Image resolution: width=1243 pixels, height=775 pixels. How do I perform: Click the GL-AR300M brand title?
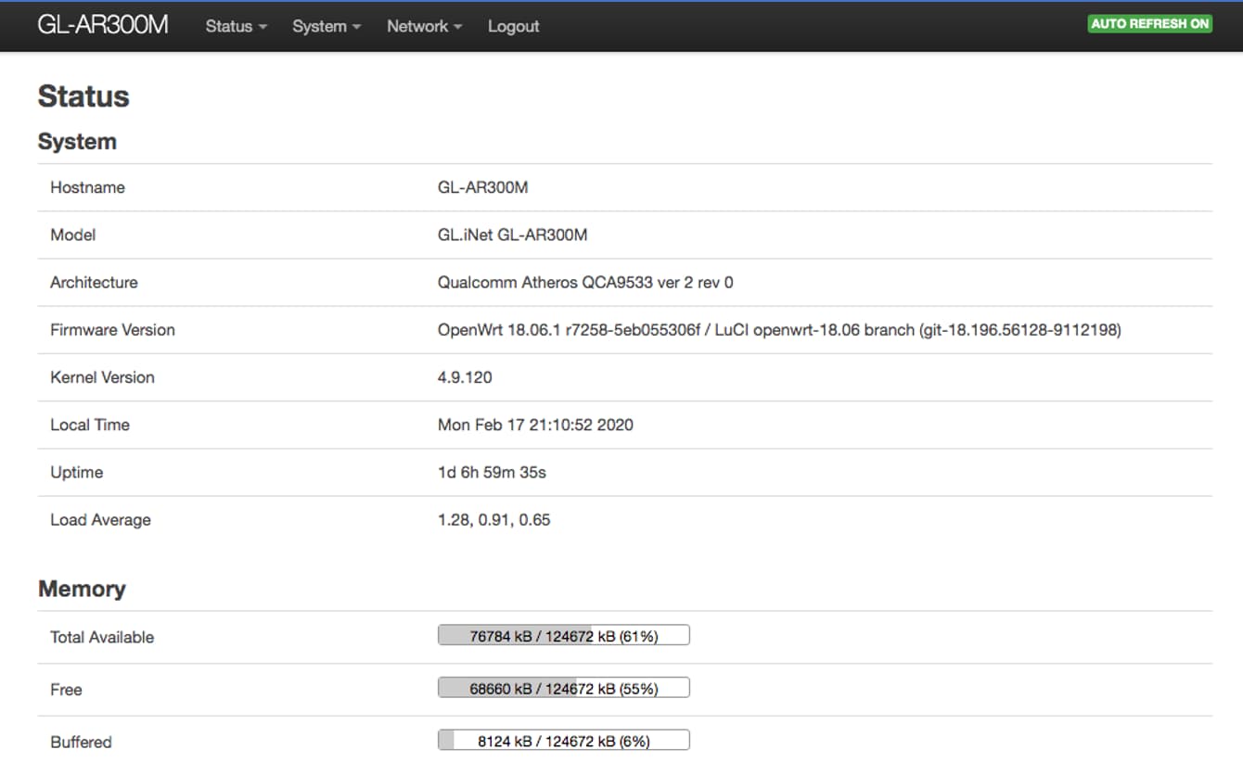tap(103, 25)
